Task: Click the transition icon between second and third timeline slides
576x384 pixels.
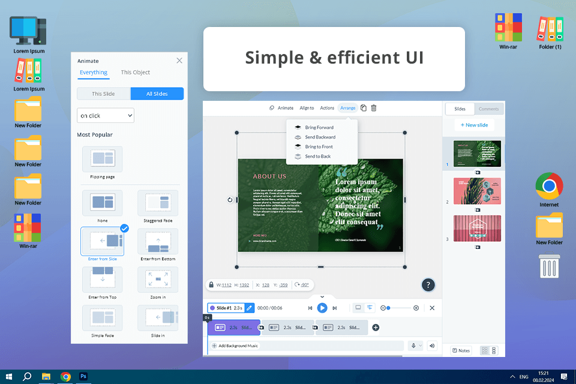Action: pyautogui.click(x=315, y=328)
